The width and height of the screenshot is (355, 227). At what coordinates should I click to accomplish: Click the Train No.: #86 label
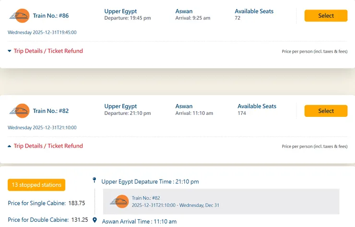pos(51,16)
